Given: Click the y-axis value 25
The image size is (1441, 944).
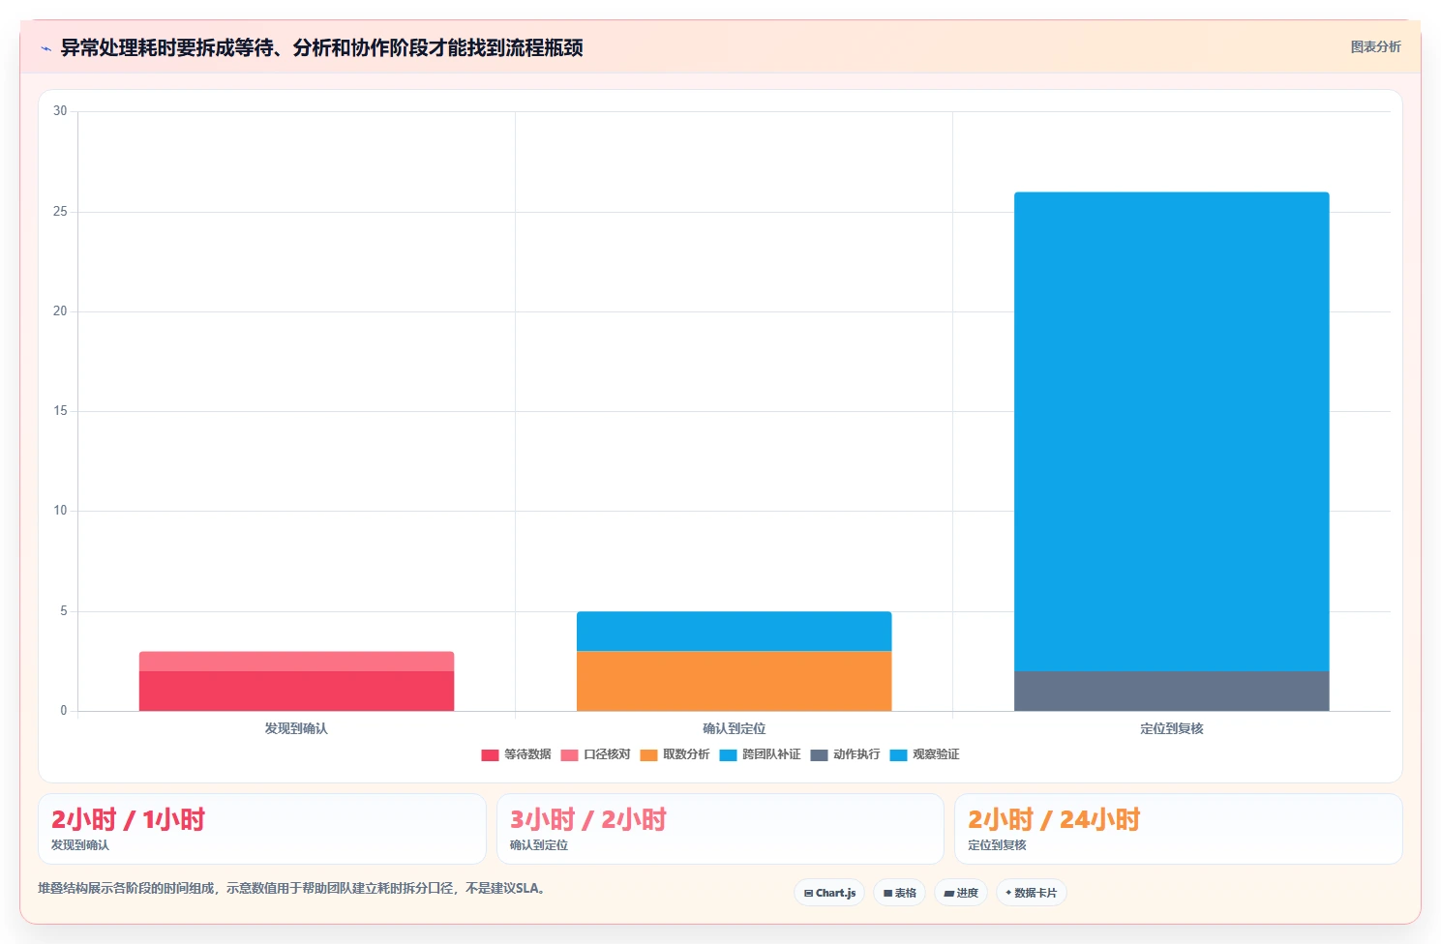Looking at the screenshot, I should [x=60, y=212].
